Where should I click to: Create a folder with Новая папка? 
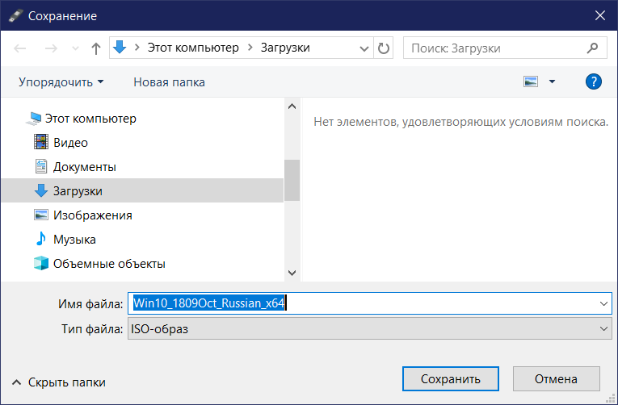pyautogui.click(x=169, y=81)
